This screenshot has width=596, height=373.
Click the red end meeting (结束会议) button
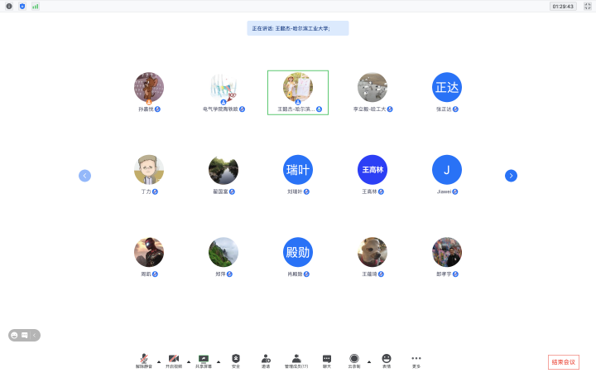click(x=563, y=362)
